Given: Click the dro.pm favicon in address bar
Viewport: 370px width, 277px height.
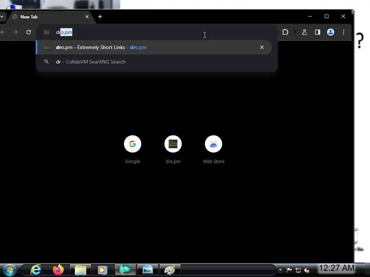Looking at the screenshot, I should [x=47, y=32].
